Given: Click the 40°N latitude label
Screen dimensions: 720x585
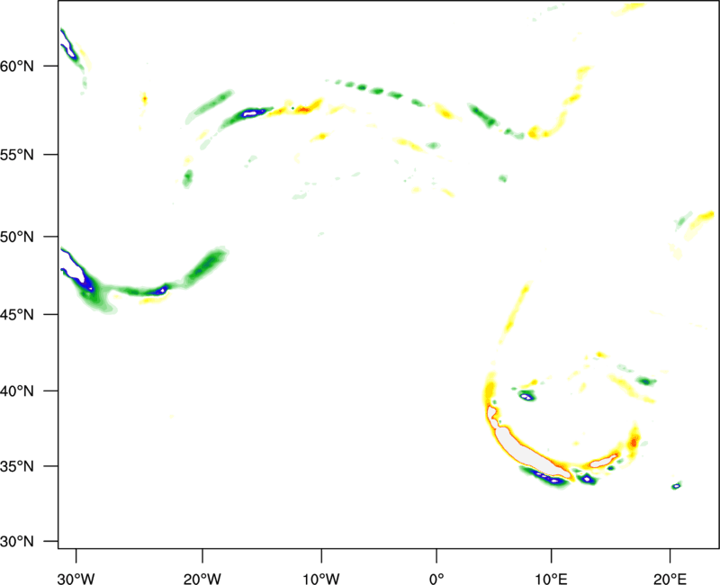Looking at the screenshot, I should pos(17,391).
